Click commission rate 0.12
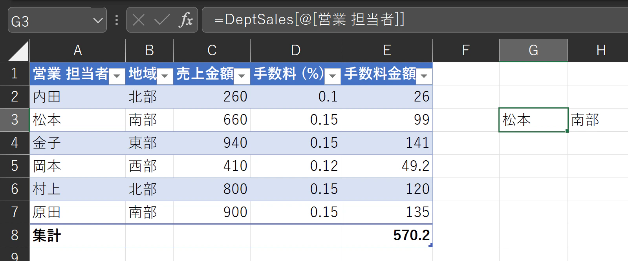 click(x=296, y=166)
